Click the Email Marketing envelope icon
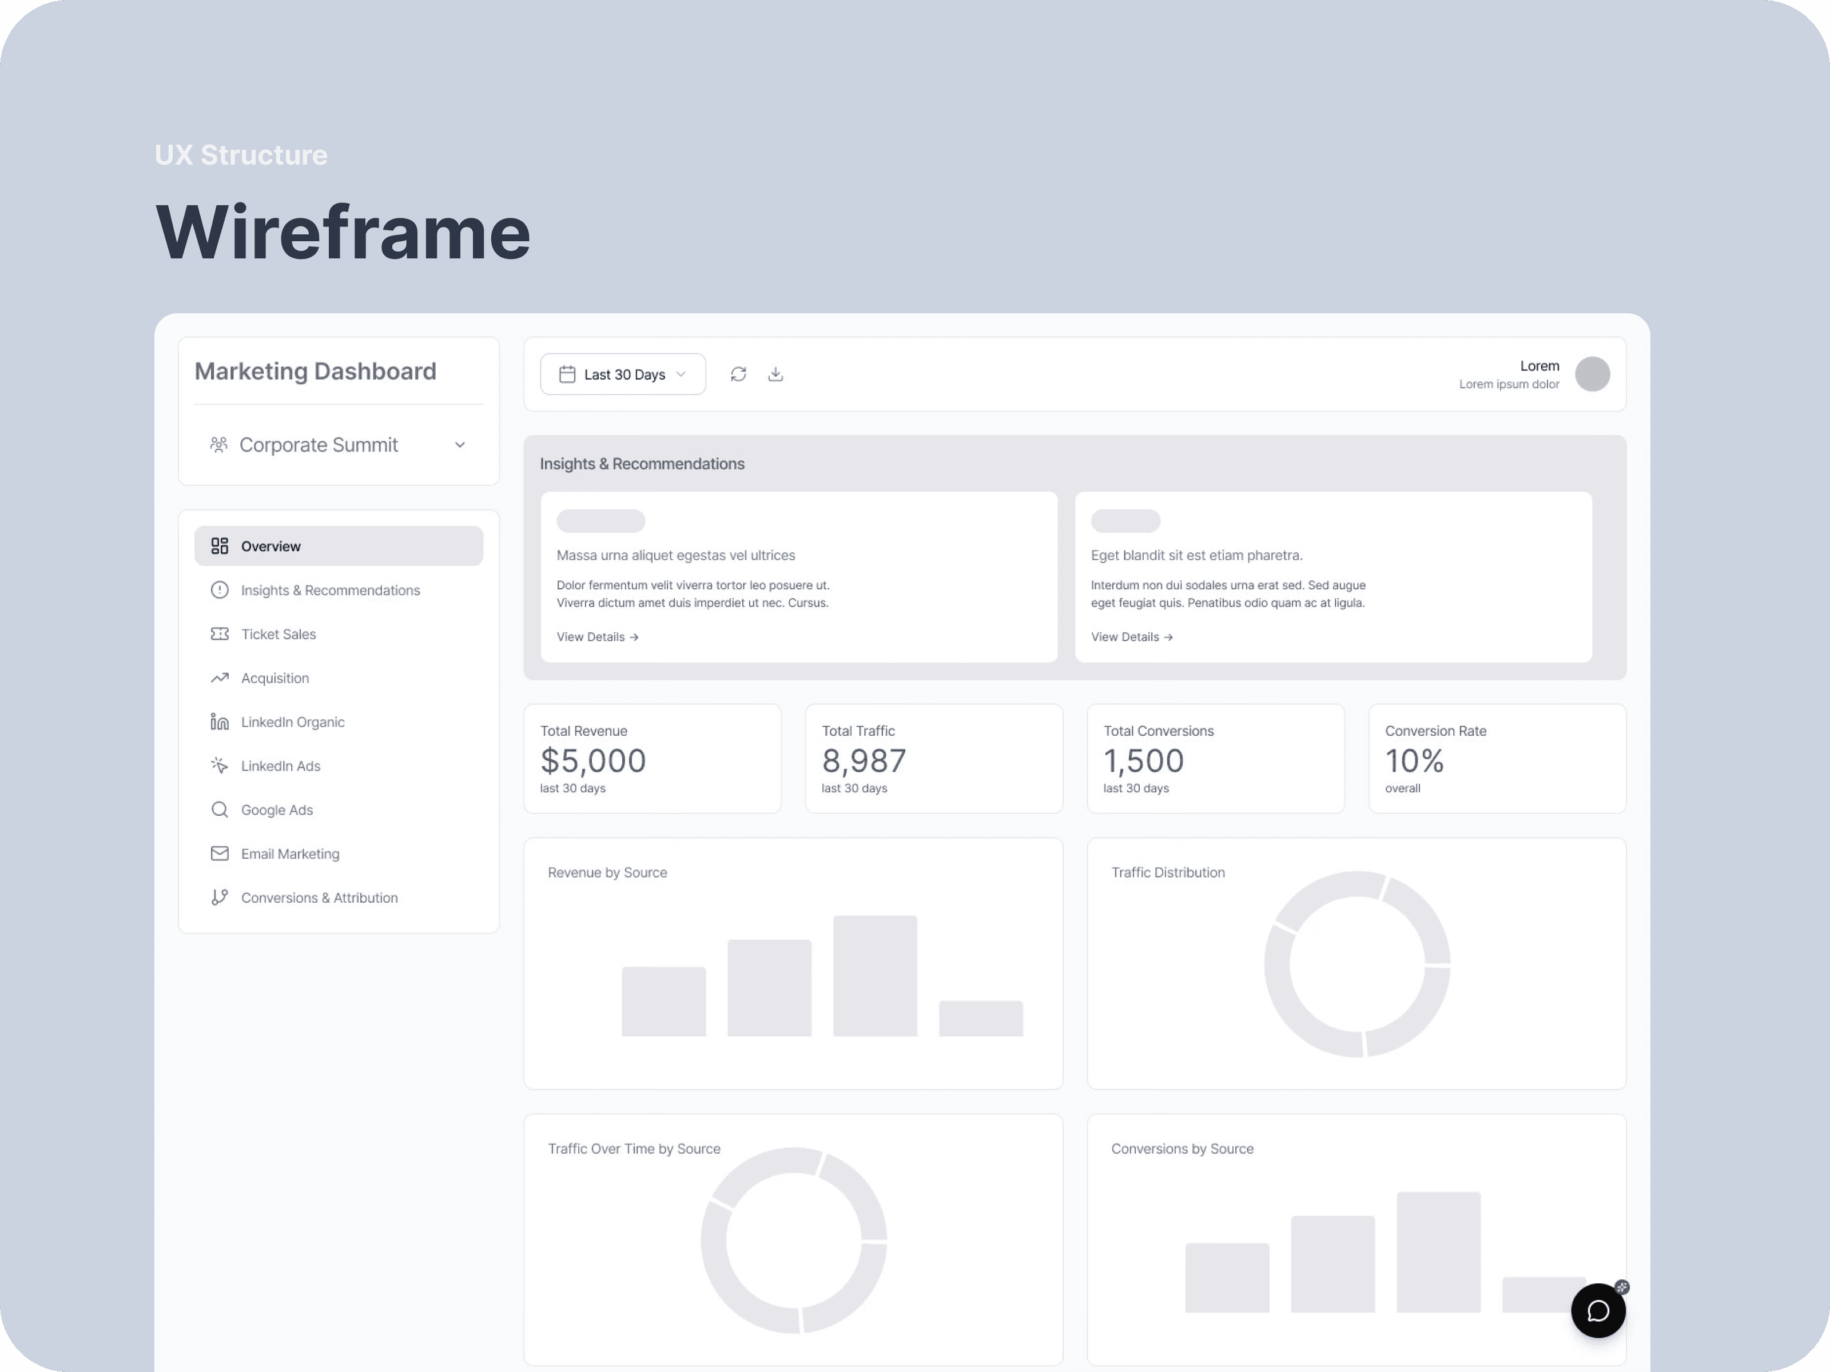1830x1372 pixels. [x=219, y=853]
